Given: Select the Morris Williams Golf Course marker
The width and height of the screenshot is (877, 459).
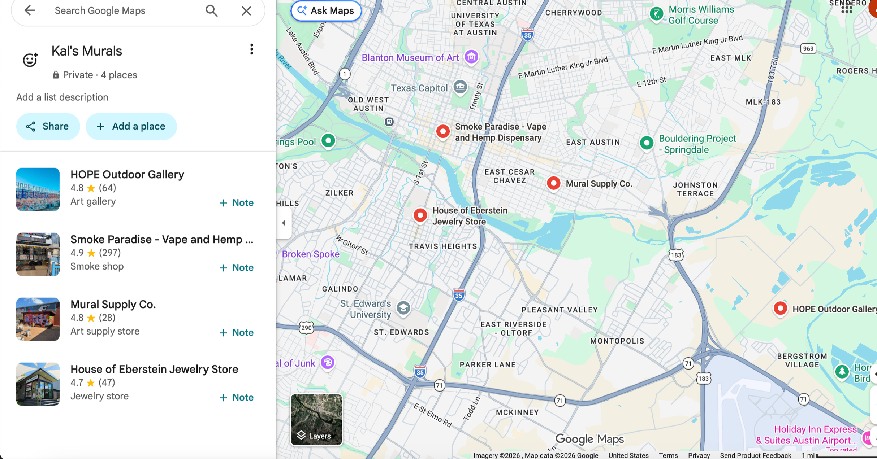Looking at the screenshot, I should pos(656,14).
